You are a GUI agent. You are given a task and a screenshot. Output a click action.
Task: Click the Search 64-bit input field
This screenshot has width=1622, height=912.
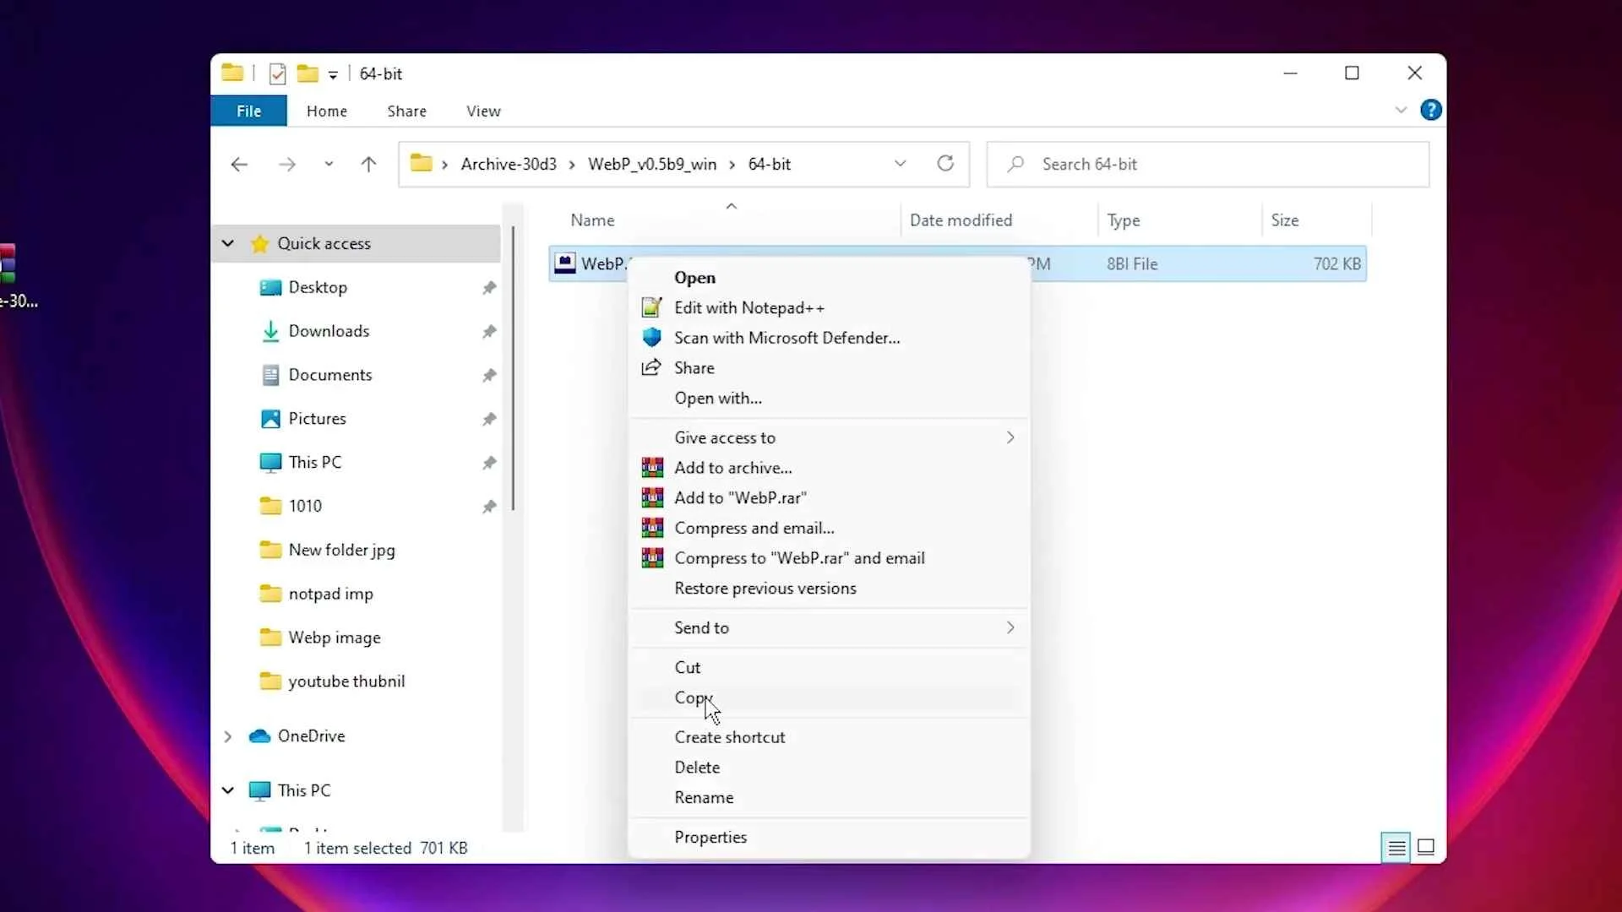(x=1208, y=164)
